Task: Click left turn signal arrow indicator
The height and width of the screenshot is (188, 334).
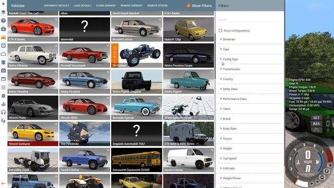Action: [x=312, y=183]
